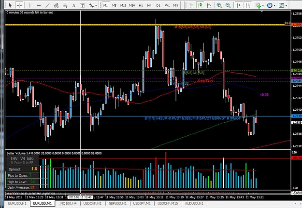Screen dimensions: 302x208
Task: Set timeframe to H1
Action: coord(141,5)
